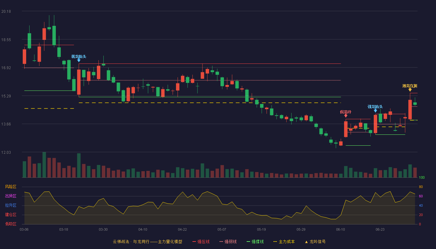436x249 pixels.
Task: Click the 05-19 date label
Action: tap(261, 229)
